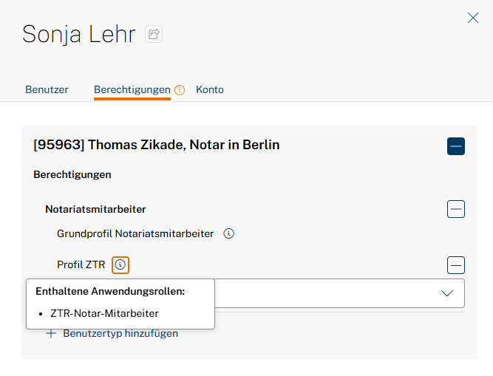Close the Sonja Lehr user panel
This screenshot has width=493, height=376.
point(473,18)
